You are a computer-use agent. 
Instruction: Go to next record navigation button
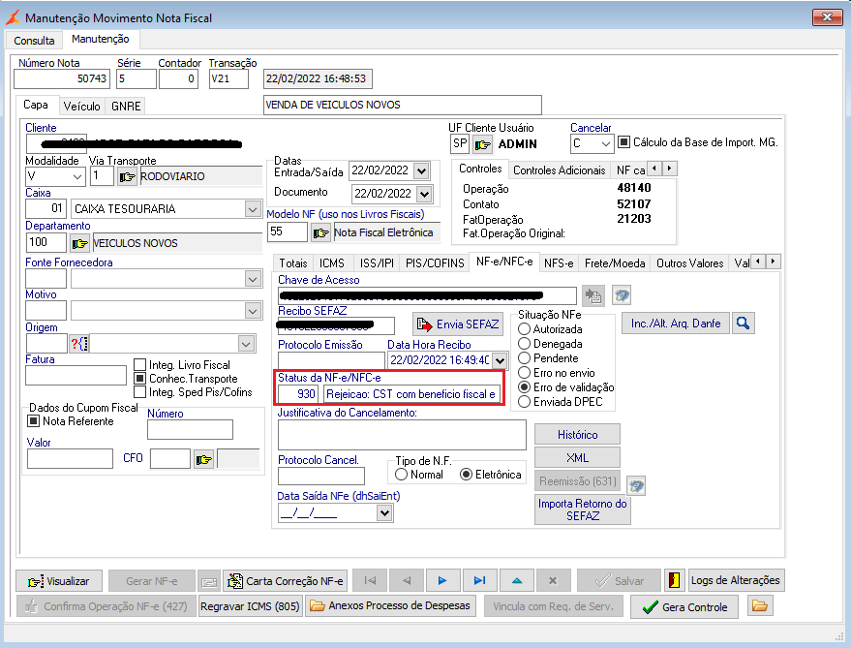pos(442,580)
